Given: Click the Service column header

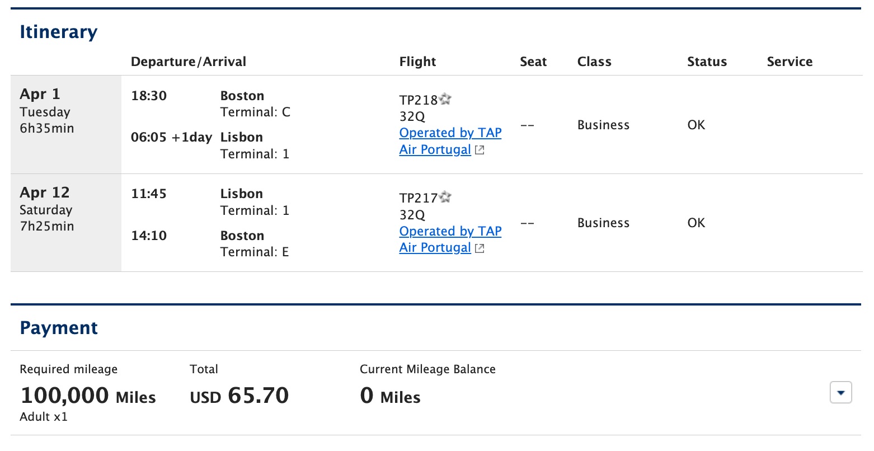Looking at the screenshot, I should pyautogui.click(x=790, y=62).
